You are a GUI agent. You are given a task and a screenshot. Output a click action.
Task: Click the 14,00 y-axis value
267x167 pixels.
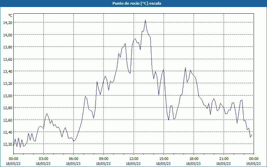pyautogui.click(x=8, y=35)
